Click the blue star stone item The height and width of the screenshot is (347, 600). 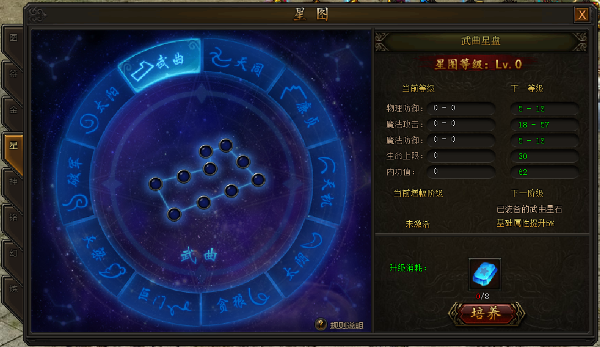tap(484, 274)
